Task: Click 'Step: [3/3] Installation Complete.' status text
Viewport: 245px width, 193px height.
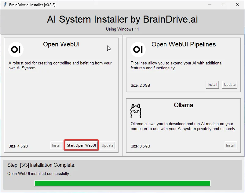Action: click(41, 165)
